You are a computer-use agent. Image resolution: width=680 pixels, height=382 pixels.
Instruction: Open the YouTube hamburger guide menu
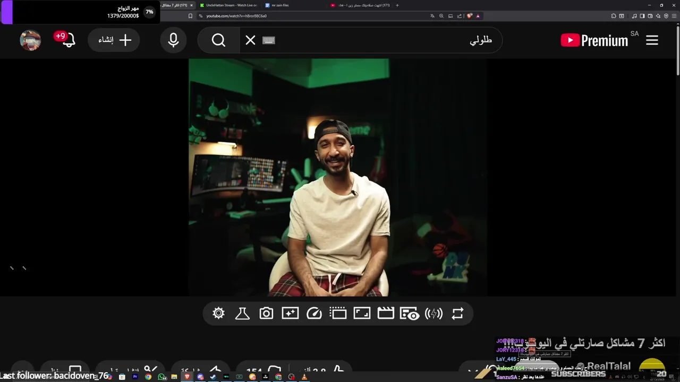point(652,40)
